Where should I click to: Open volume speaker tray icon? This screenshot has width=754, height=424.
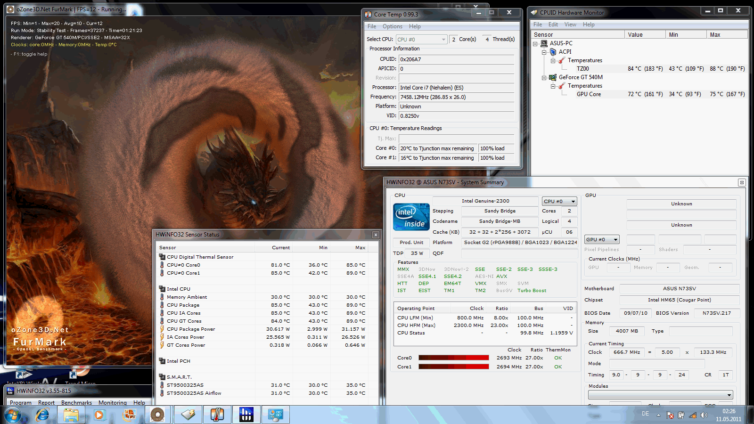704,415
